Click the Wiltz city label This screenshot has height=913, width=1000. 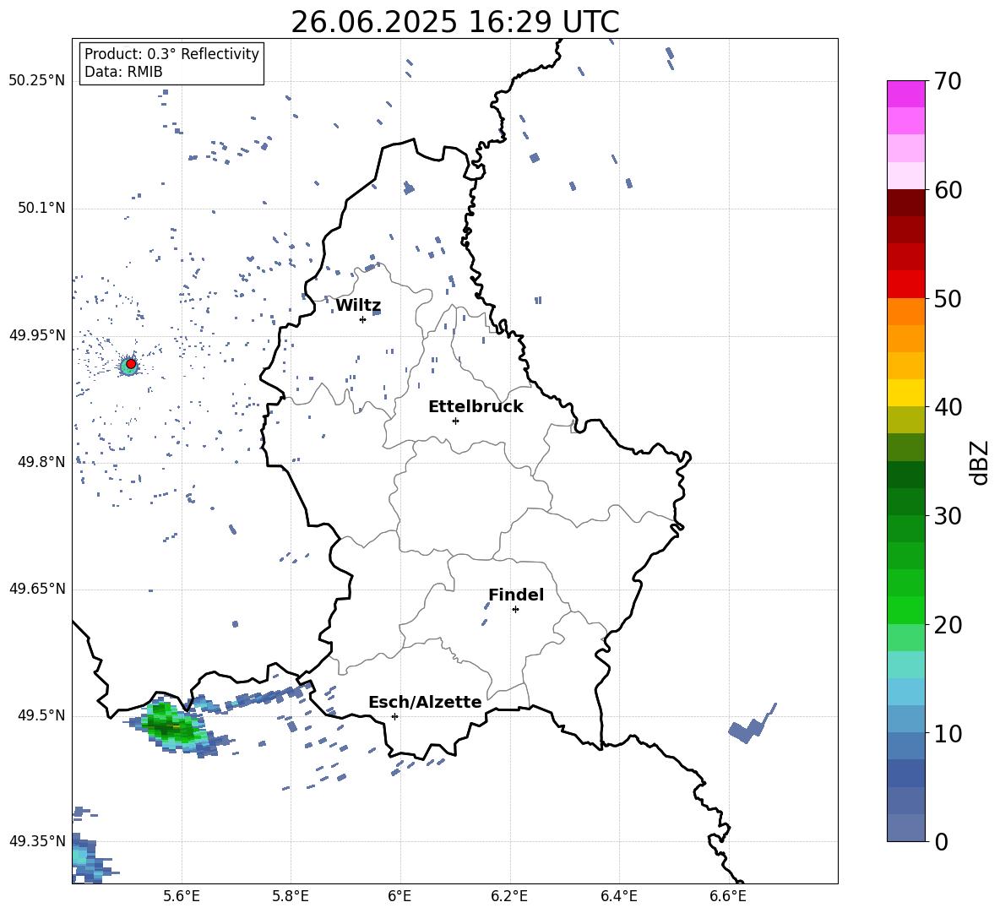click(358, 306)
